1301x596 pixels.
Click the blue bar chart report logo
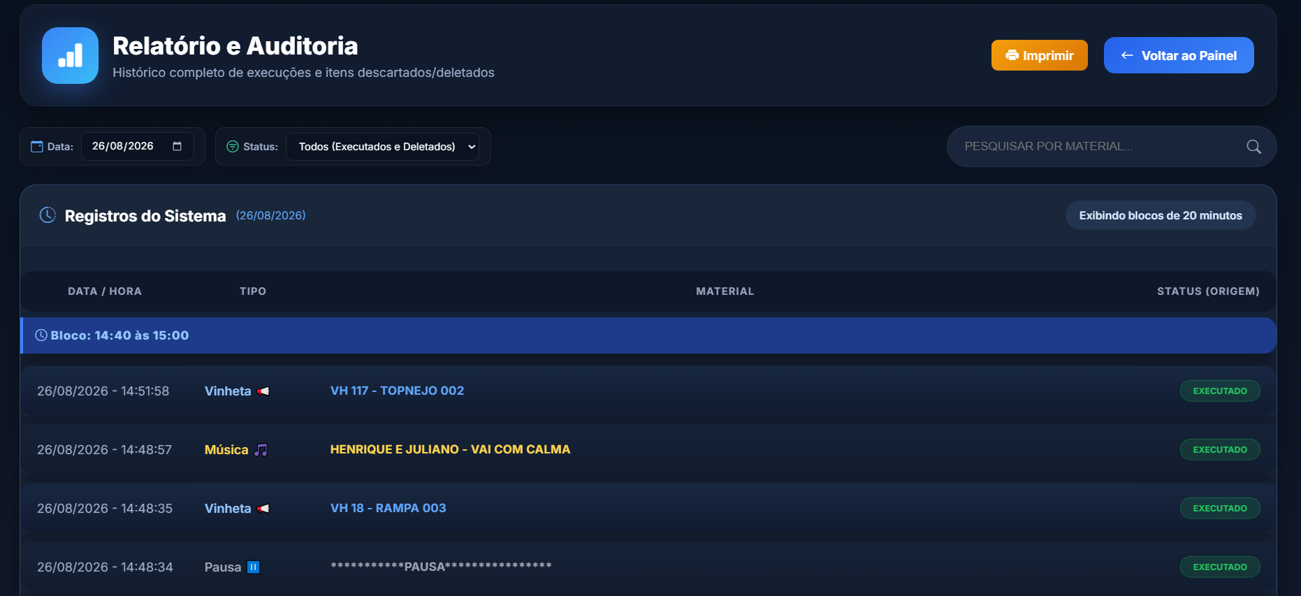coord(70,55)
